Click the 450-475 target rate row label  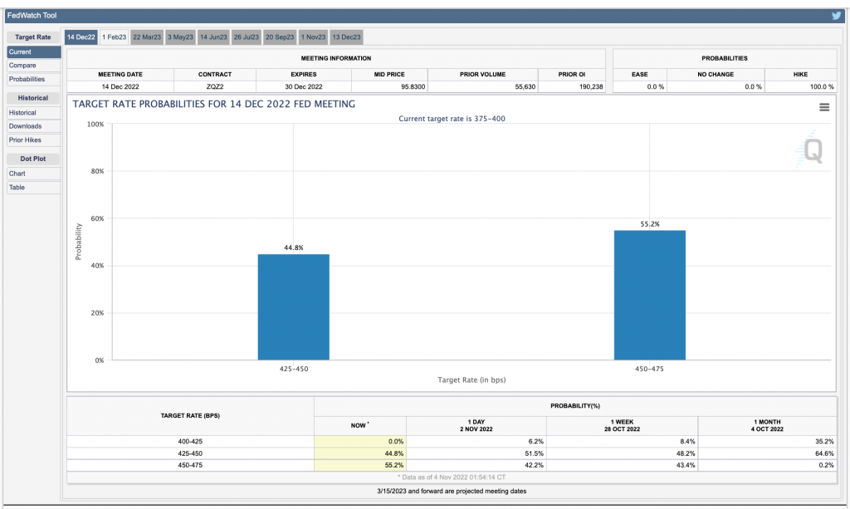click(x=190, y=466)
